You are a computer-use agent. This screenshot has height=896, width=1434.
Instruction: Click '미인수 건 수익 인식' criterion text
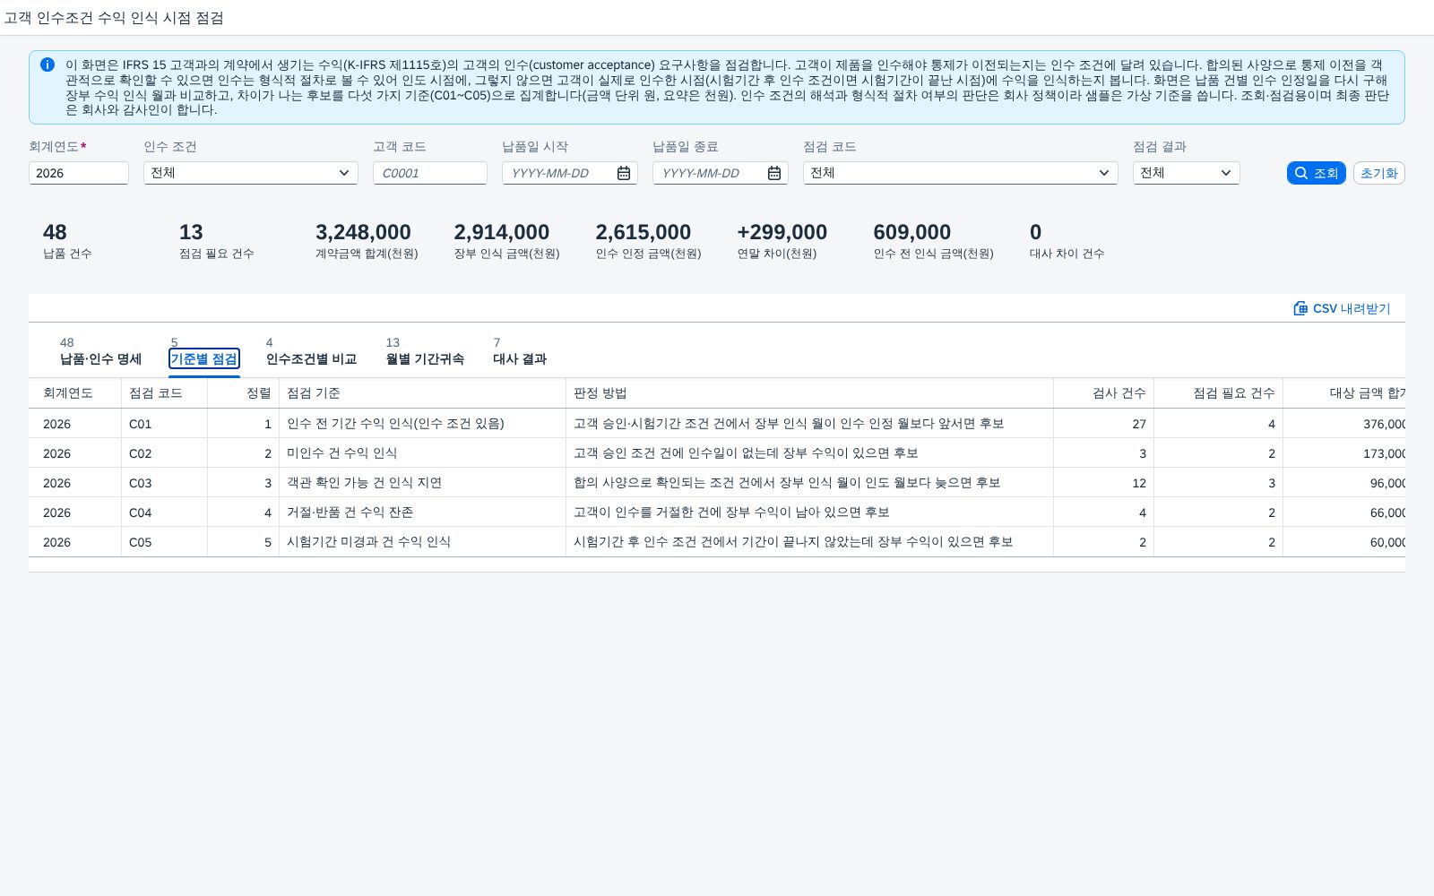[341, 453]
